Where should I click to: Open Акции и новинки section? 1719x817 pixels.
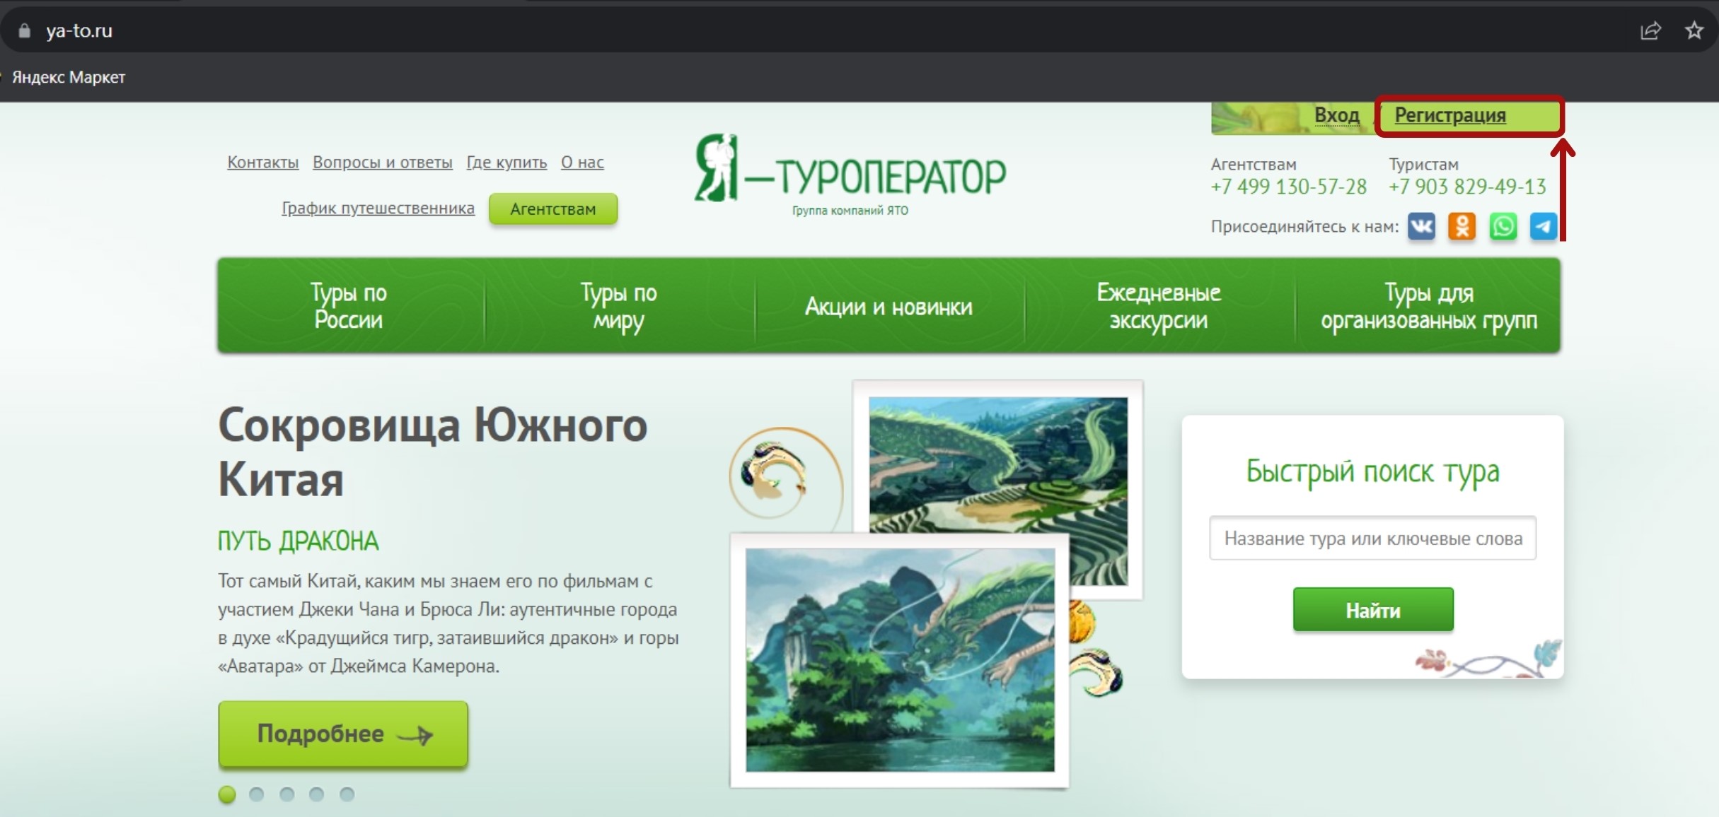pos(889,306)
